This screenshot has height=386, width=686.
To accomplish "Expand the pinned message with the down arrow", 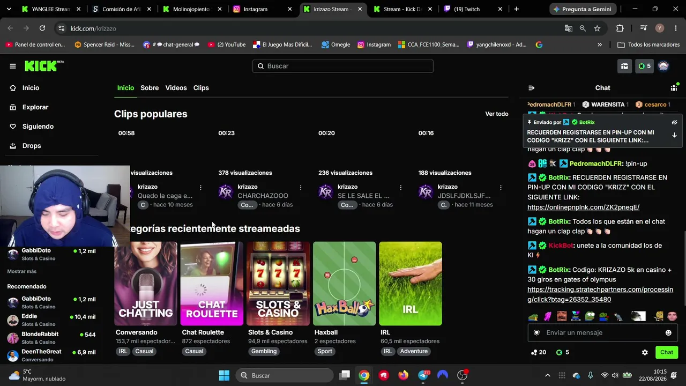I will 674,135.
